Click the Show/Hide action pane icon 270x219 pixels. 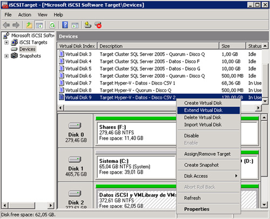[75, 25]
